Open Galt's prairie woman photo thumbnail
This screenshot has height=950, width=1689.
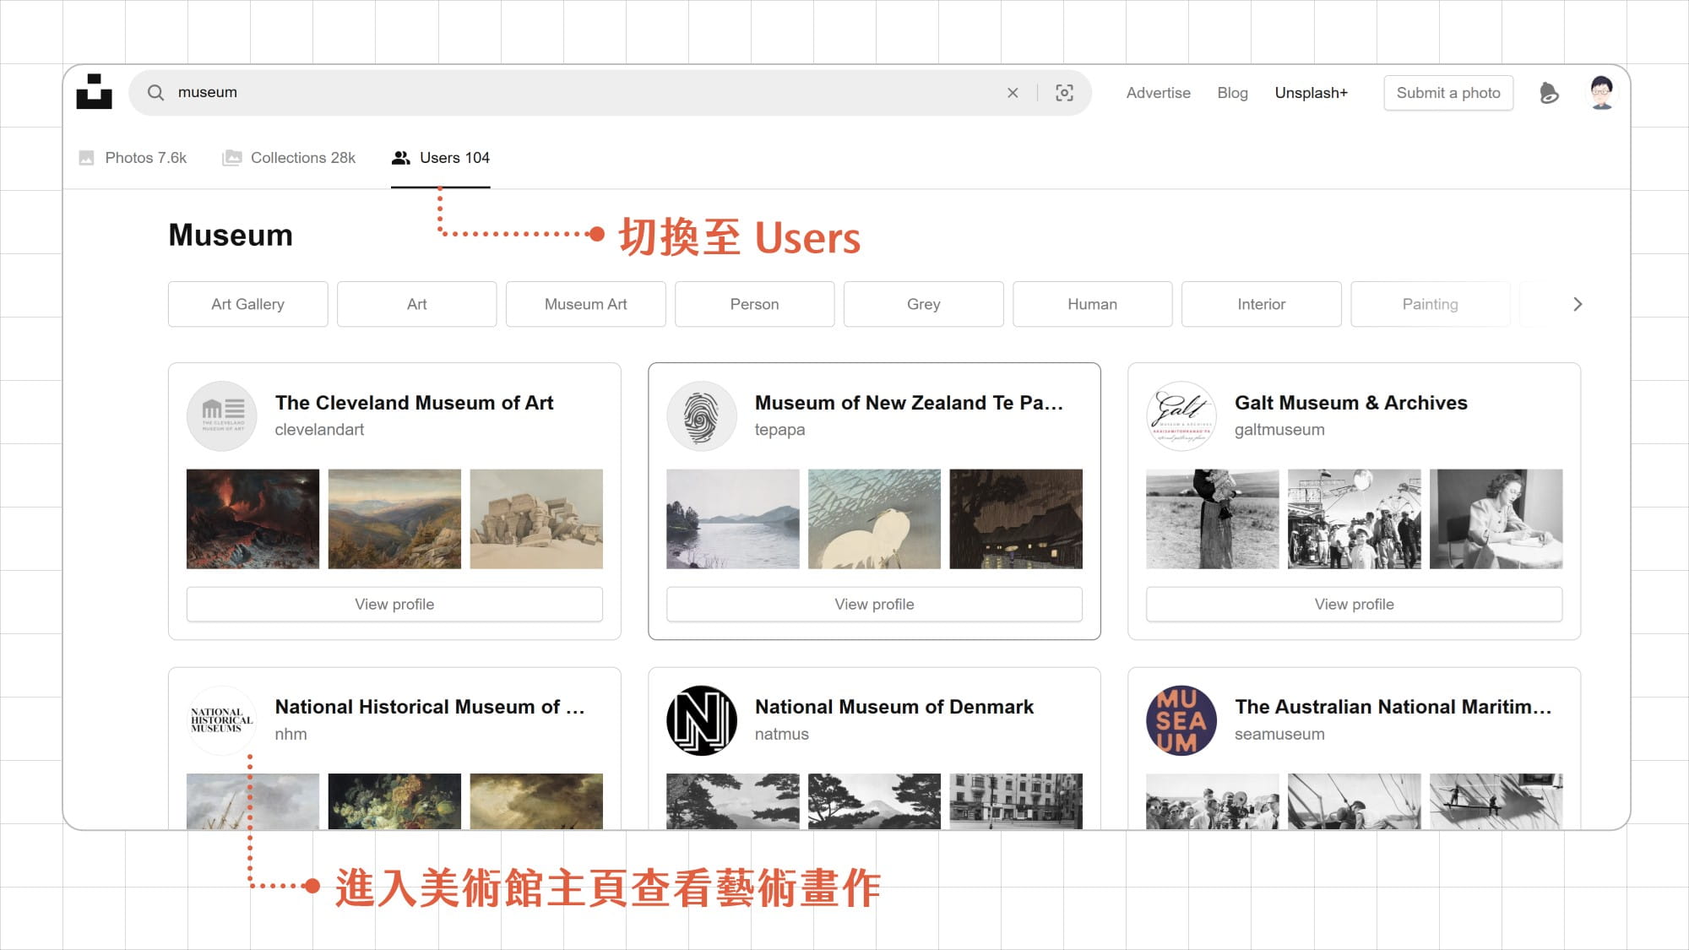[x=1212, y=518]
